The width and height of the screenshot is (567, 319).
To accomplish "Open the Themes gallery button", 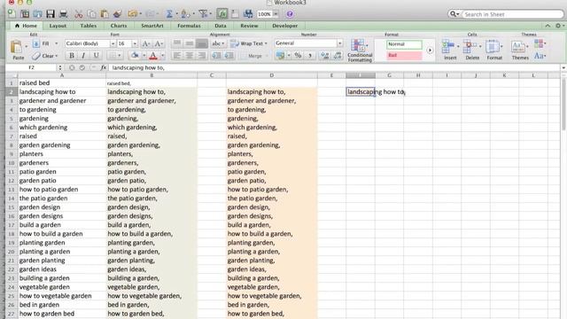I will click(x=520, y=50).
